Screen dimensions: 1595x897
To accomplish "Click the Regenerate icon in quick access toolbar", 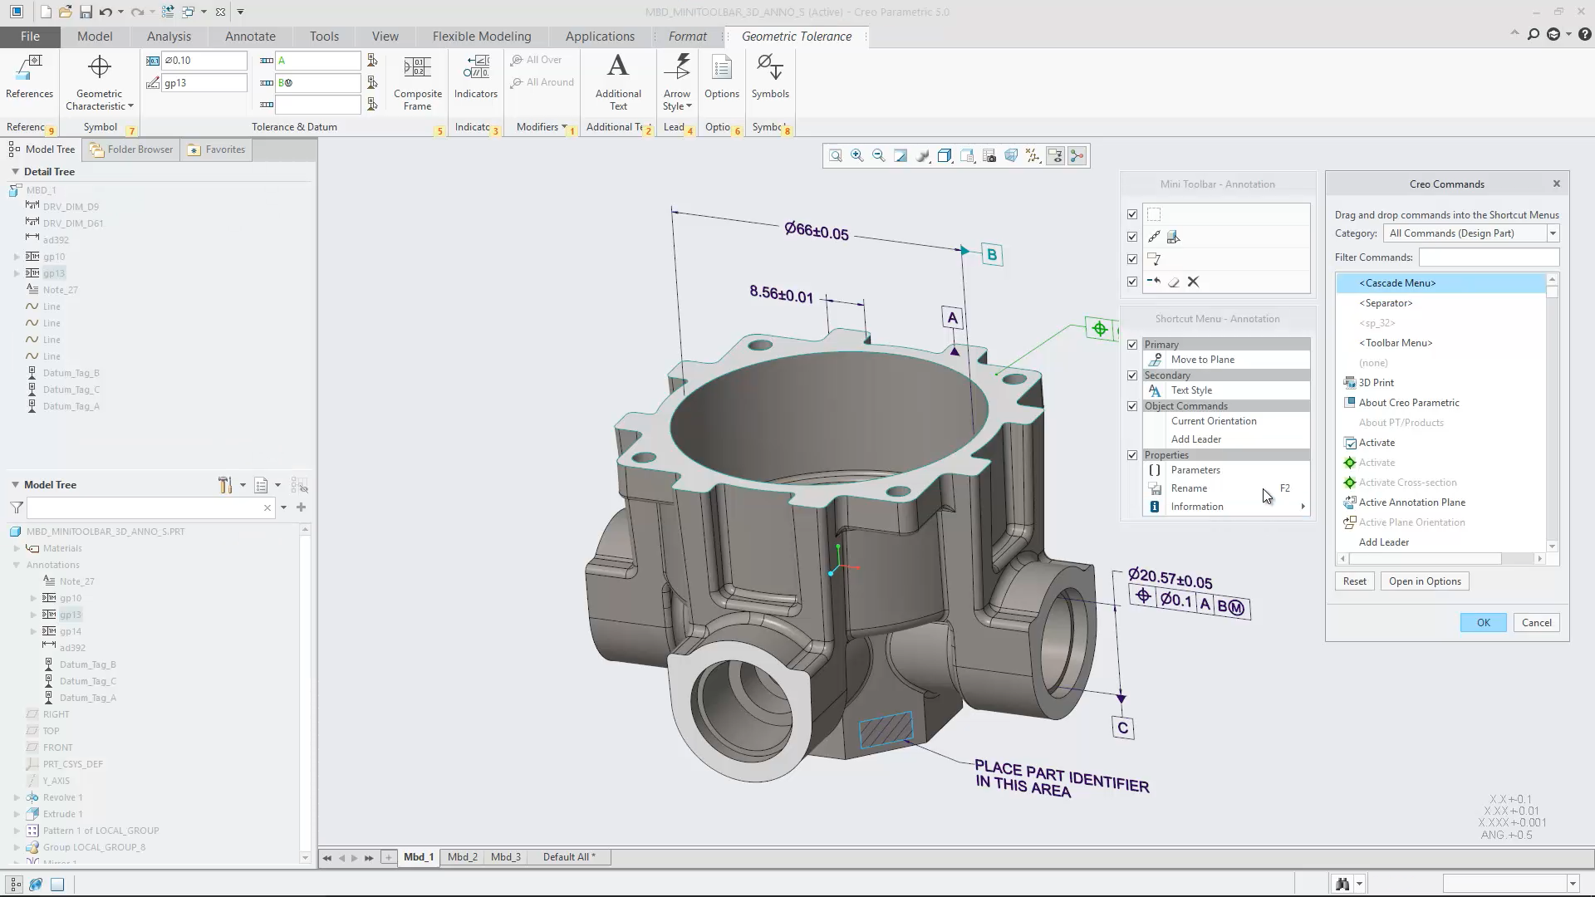I will [168, 12].
